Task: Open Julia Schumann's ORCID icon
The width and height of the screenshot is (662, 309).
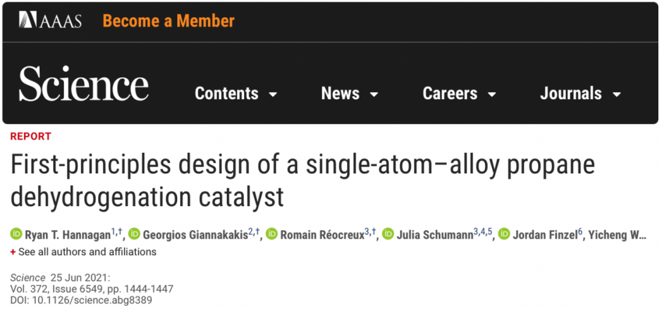Action: tap(388, 234)
